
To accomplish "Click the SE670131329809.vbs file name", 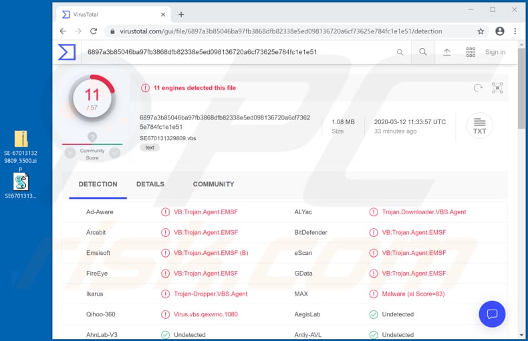I will point(168,138).
